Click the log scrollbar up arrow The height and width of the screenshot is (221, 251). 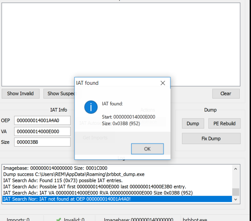[x=236, y=169]
